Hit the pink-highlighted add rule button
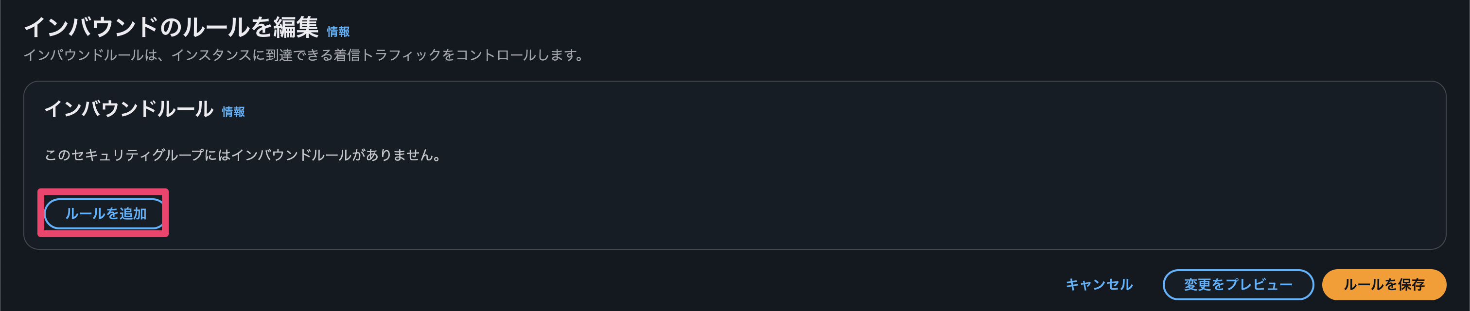 tap(105, 213)
